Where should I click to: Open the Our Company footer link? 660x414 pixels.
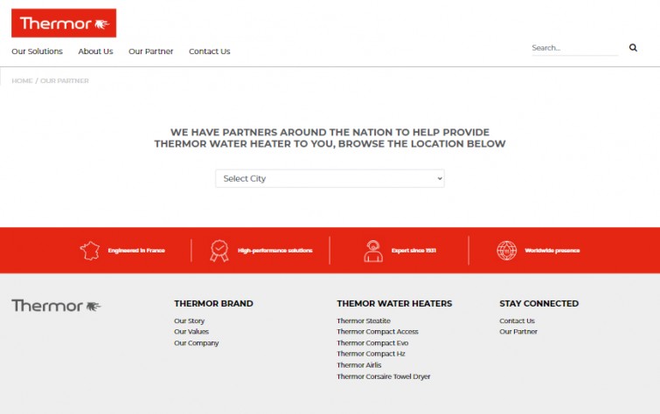[x=197, y=343]
